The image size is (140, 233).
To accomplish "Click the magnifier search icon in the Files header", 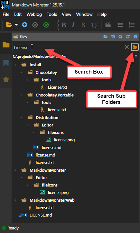I will (120, 36).
